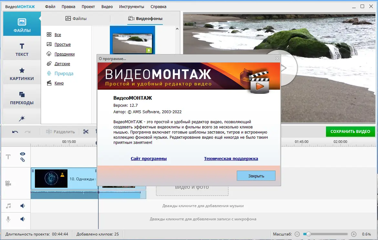Click the grid icon next to Все

[49, 35]
